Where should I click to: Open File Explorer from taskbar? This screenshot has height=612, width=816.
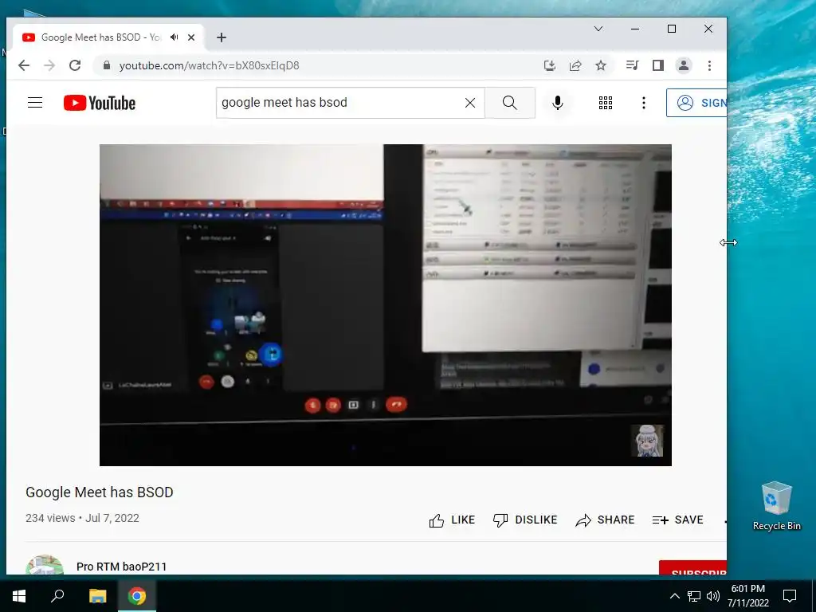point(97,596)
